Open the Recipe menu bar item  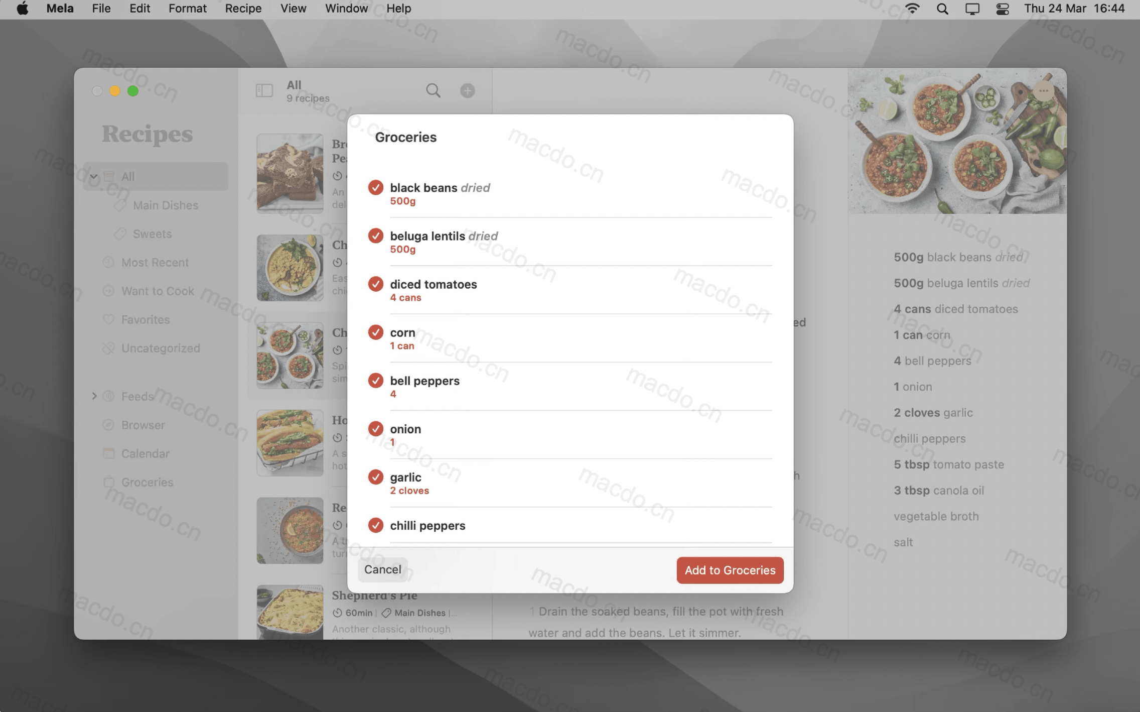pos(243,8)
